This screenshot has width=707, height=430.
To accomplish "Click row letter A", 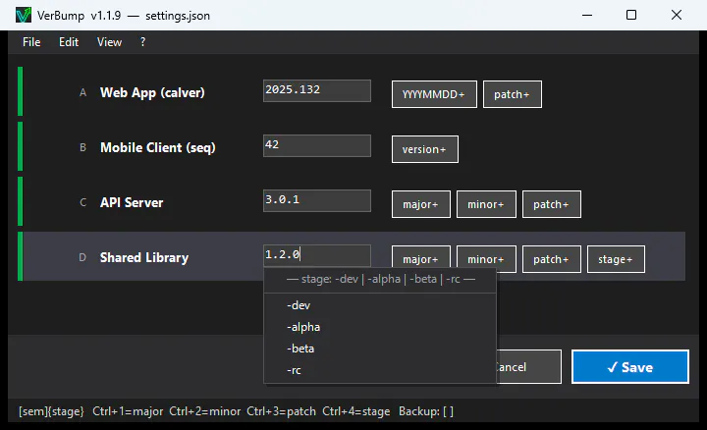I will (x=82, y=92).
